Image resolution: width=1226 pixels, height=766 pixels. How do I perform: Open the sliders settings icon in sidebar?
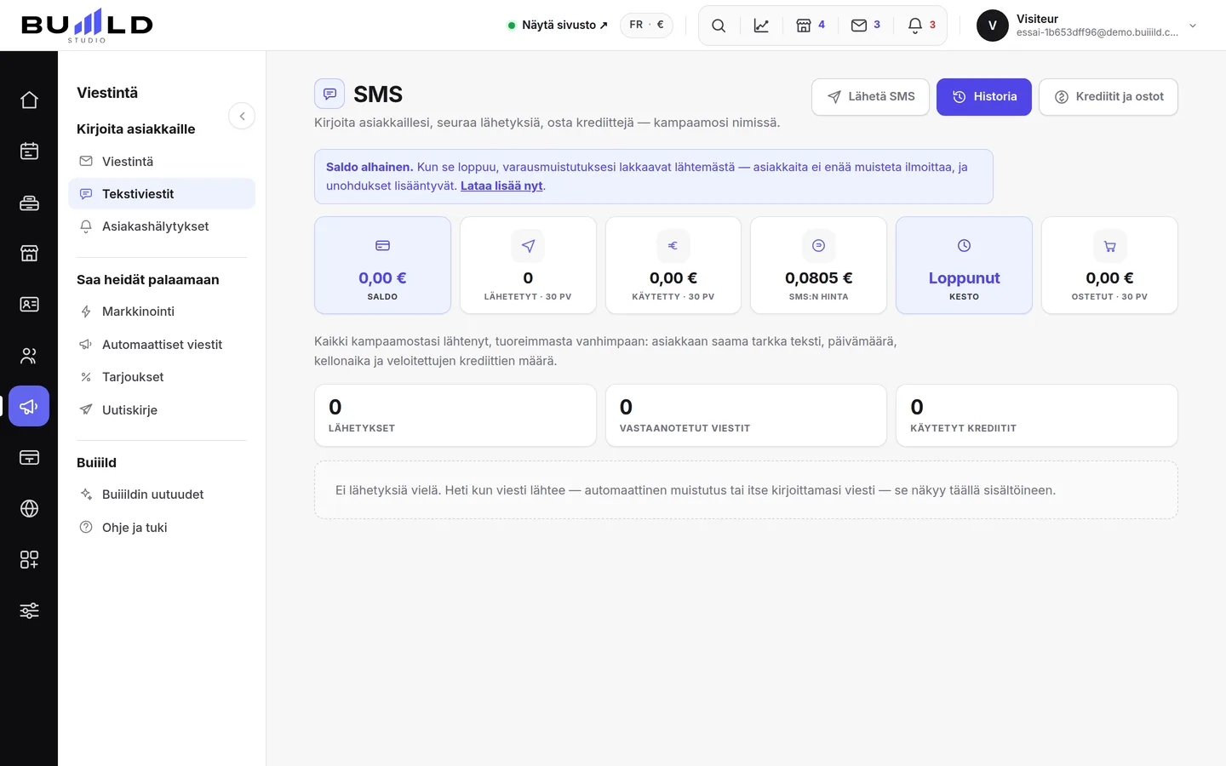29,611
